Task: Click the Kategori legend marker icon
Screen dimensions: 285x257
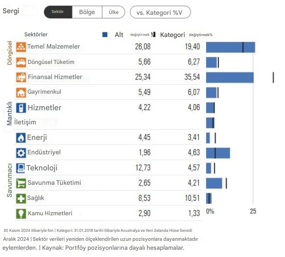Action: pyautogui.click(x=153, y=34)
